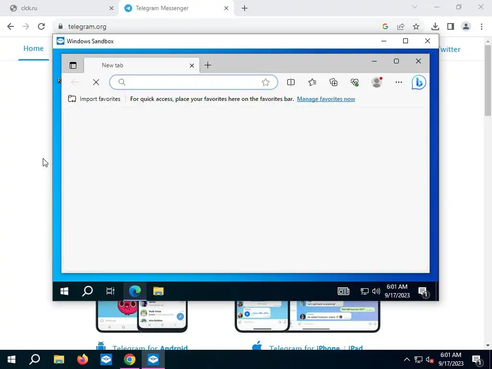Click Sandbox volume tray icon

pos(376,291)
